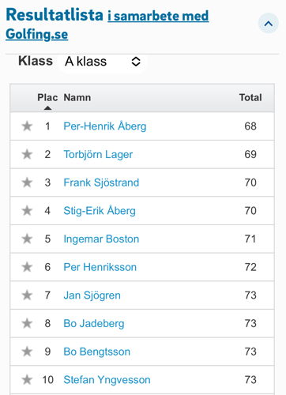The image size is (286, 395).
Task: Star Jan Sjögren's result row
Action: [27, 295]
